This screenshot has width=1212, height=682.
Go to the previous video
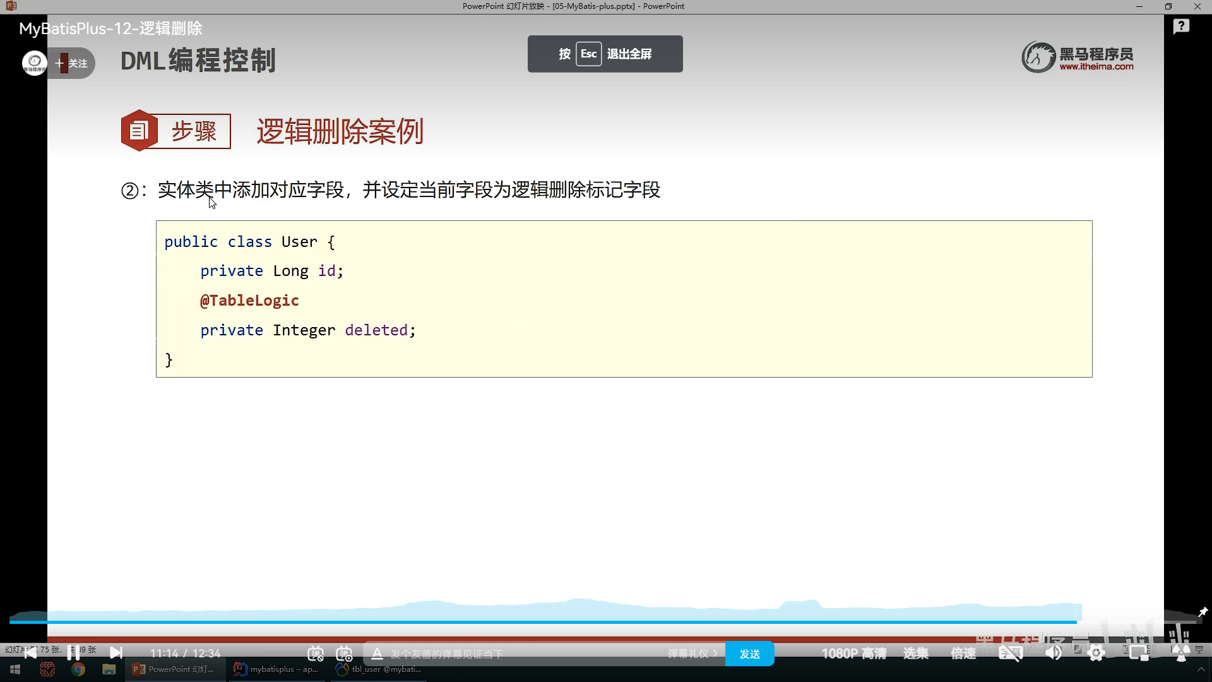click(30, 653)
